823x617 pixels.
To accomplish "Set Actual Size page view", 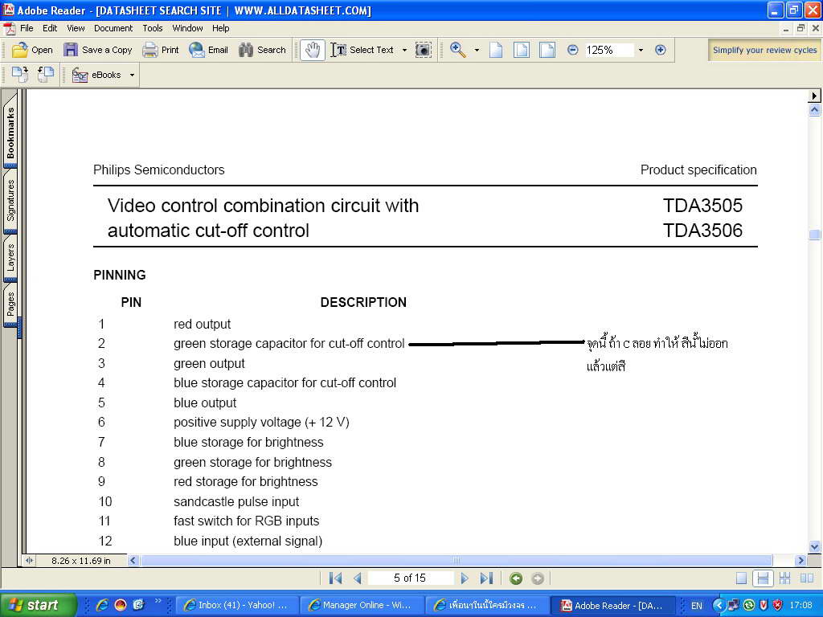I will (495, 50).
